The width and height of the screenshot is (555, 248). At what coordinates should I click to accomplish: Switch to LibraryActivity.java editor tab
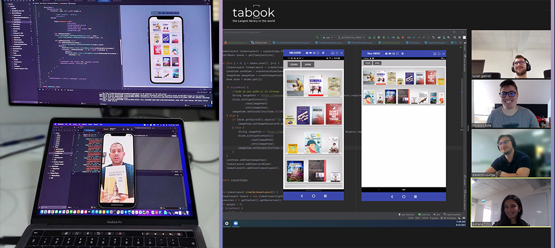click(390, 43)
